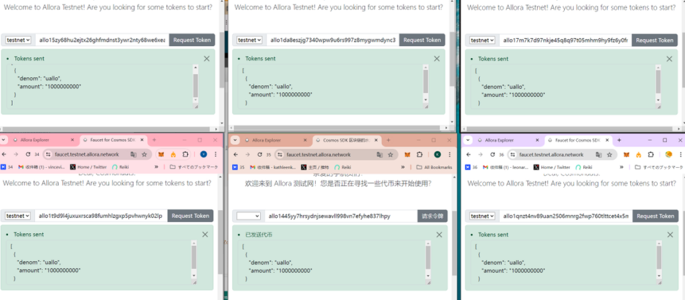Click the faucet.testnet.allora.network URL in purple window 36
Image resolution: width=685 pixels, height=300 pixels.
click(x=551, y=154)
